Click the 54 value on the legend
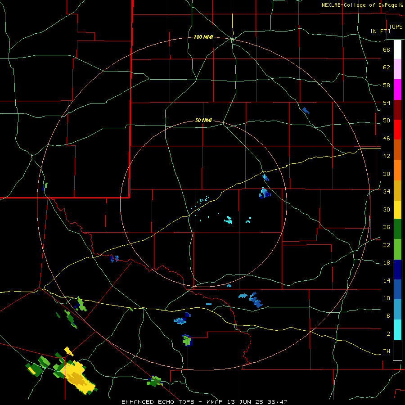405x405 pixels. pyautogui.click(x=387, y=103)
